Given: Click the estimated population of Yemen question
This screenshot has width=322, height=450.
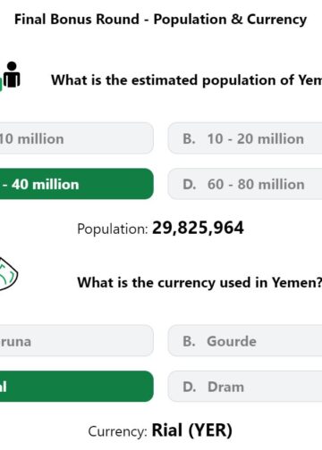Looking at the screenshot, I should (x=186, y=80).
